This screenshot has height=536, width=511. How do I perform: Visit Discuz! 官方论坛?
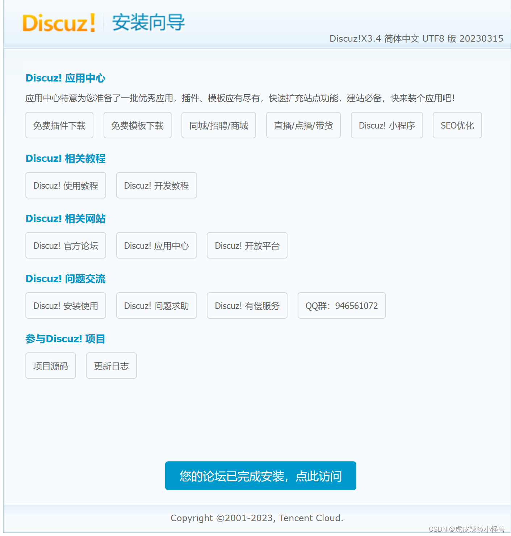(66, 246)
